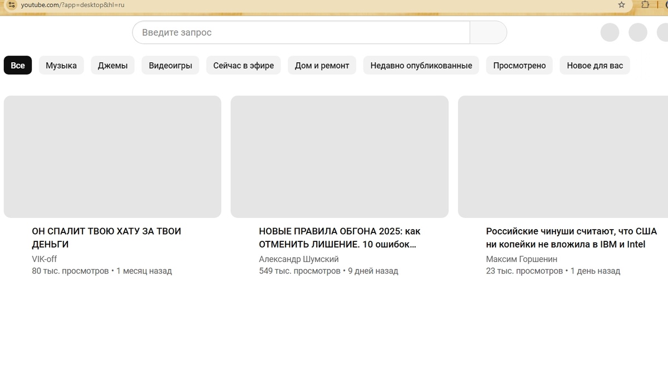
Task: Bookmark this page using the star icon
Action: [x=620, y=5]
